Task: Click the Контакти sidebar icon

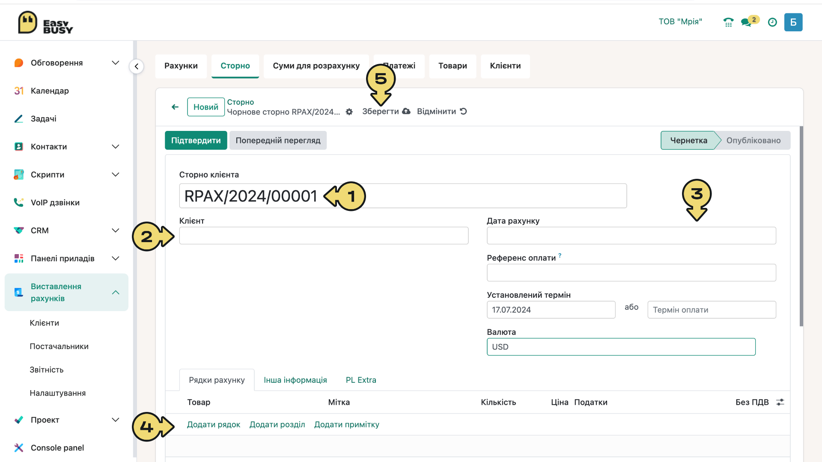Action: [x=19, y=147]
